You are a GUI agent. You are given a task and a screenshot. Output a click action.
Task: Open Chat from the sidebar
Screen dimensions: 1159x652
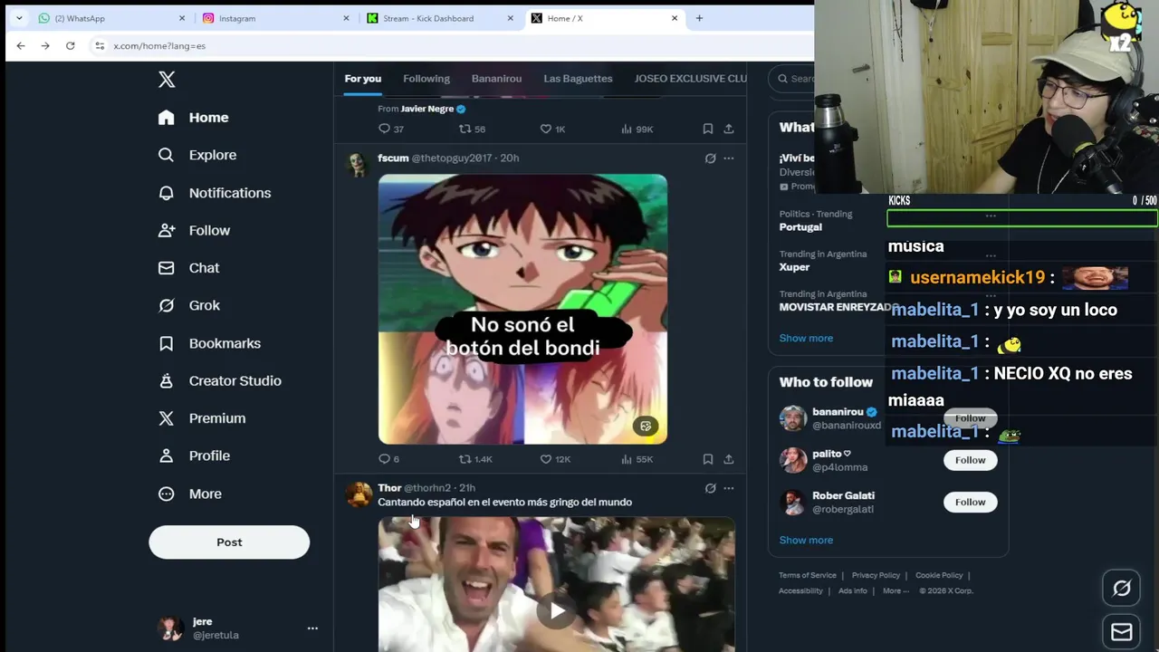pos(188,268)
